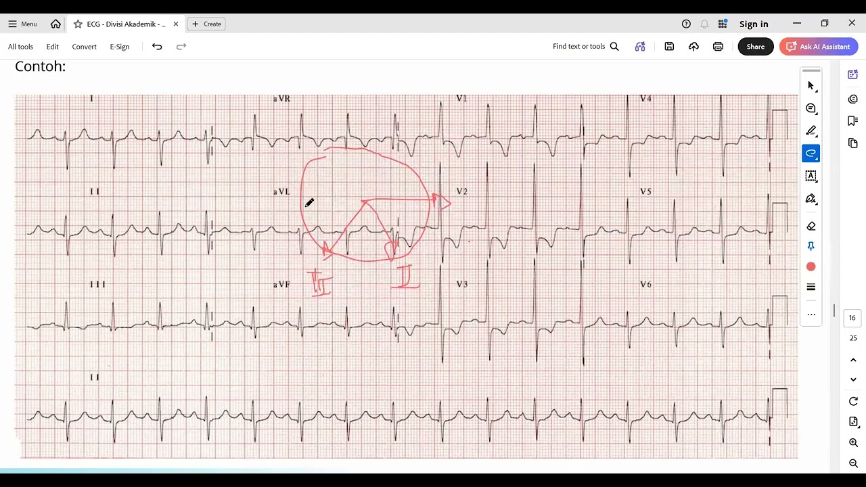The height and width of the screenshot is (487, 866).
Task: Open the line thickness option
Action: click(x=811, y=287)
